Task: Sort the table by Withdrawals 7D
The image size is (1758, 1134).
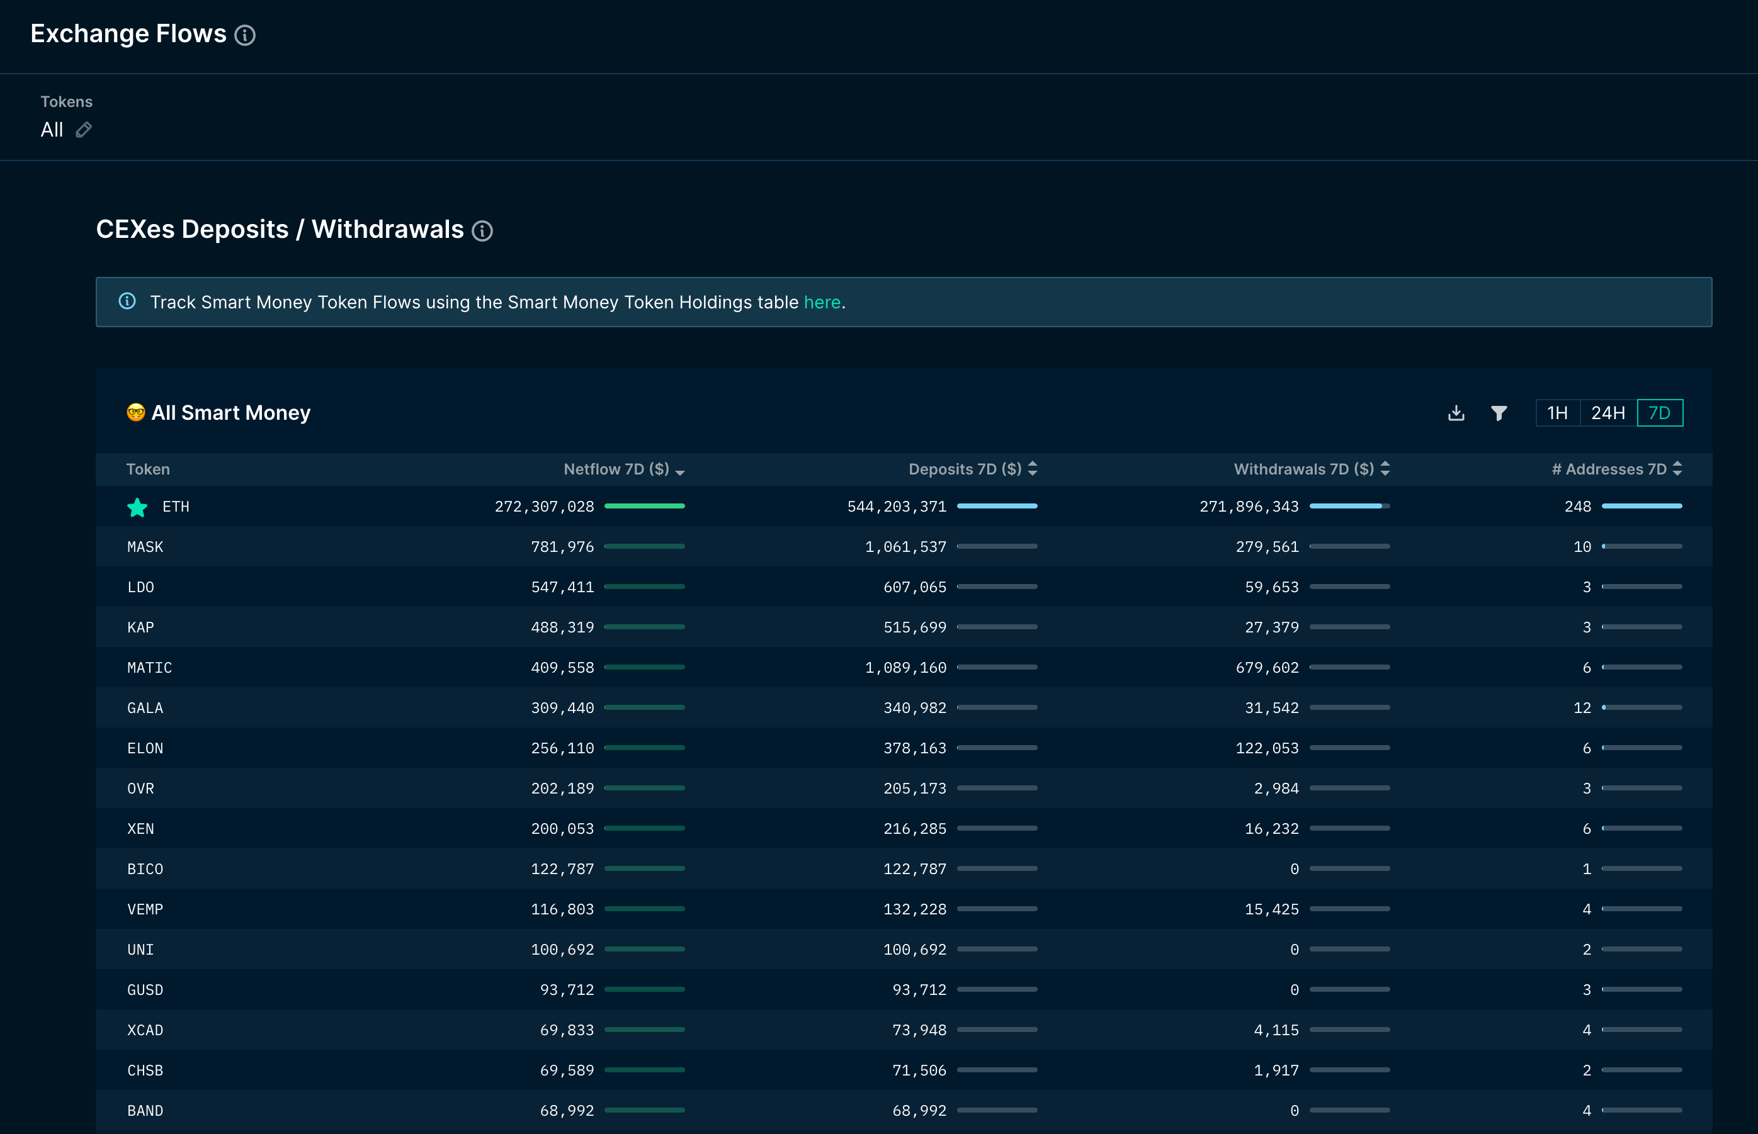Action: click(1385, 468)
